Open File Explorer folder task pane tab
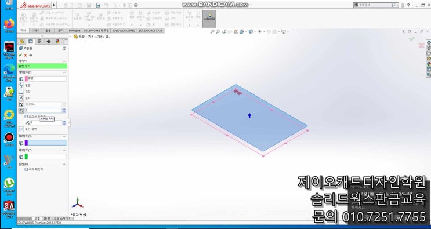Screen dimensions: 431x229 429,53
